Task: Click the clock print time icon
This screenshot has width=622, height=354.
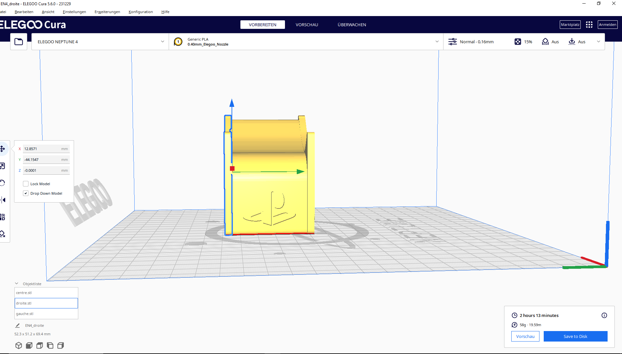Action: click(x=515, y=315)
